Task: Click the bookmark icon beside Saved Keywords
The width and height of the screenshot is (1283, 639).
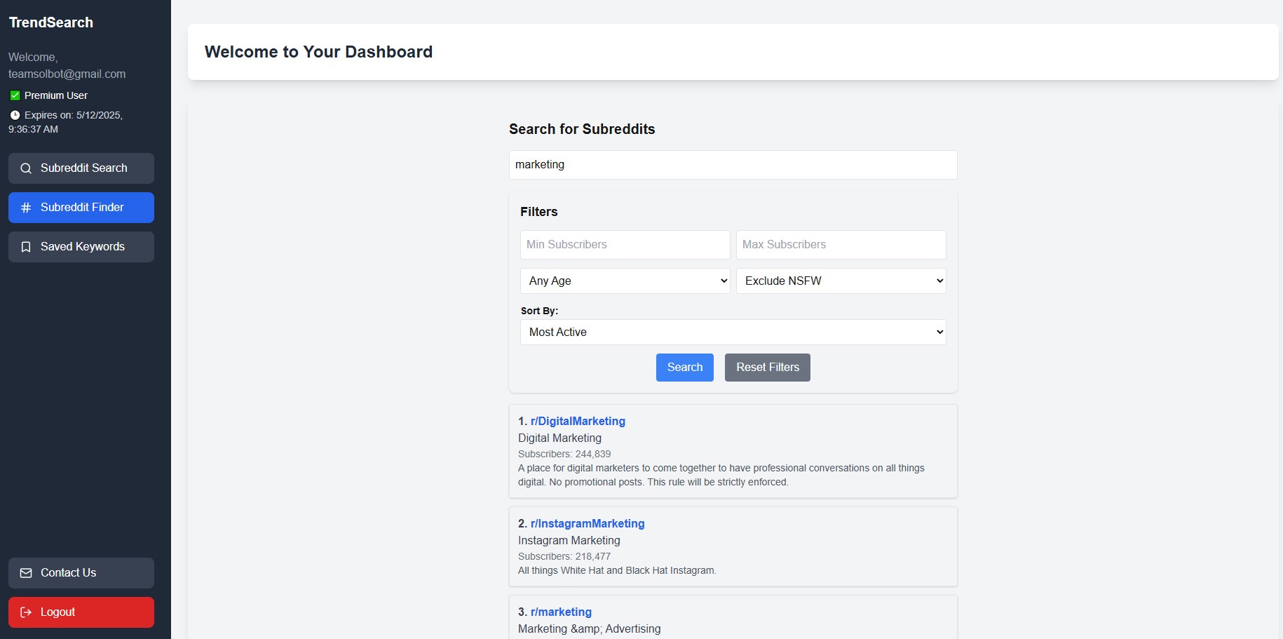Action: pos(26,247)
